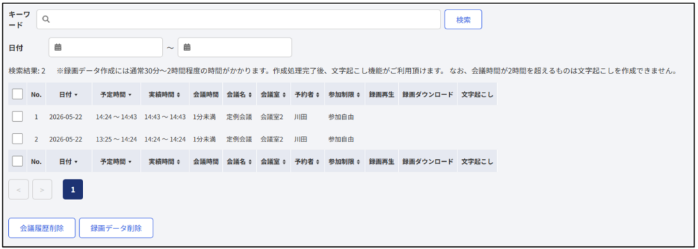This screenshot has height=249, width=698.
Task: Sort by 会議名 in the bottom header
Action: click(239, 161)
